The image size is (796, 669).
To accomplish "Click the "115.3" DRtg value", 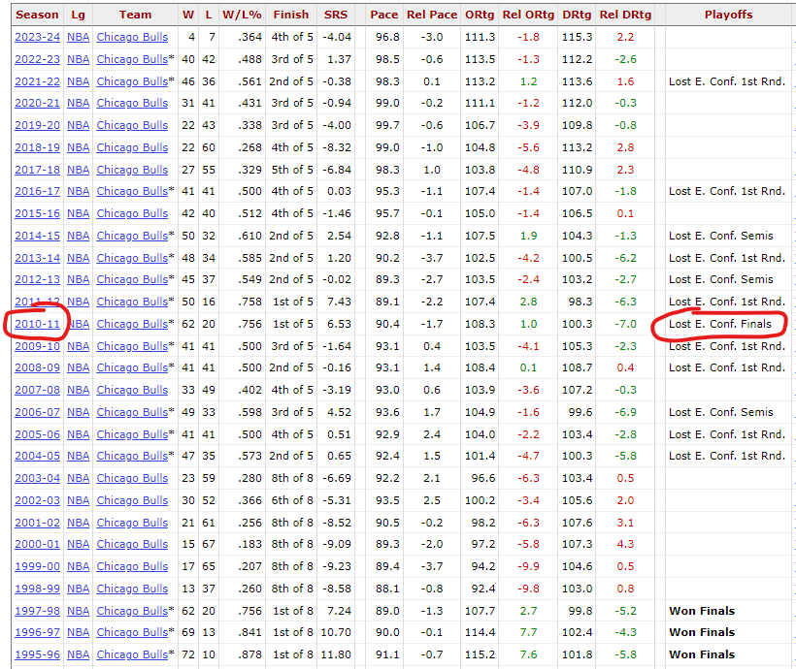I will 578,37.
